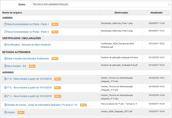Open the Curso dropdown selector
Image resolution: width=172 pixels, height=118 pixels.
coord(100,5)
